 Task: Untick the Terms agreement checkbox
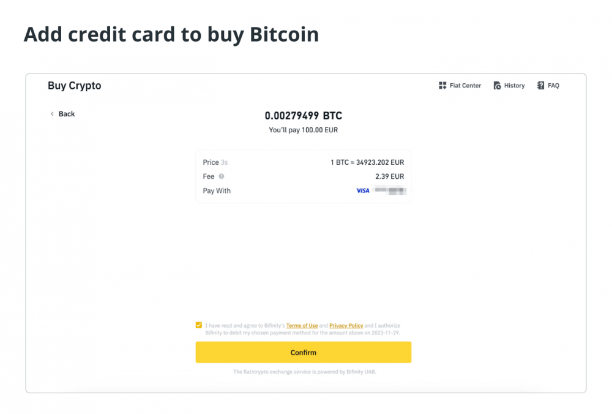click(199, 325)
